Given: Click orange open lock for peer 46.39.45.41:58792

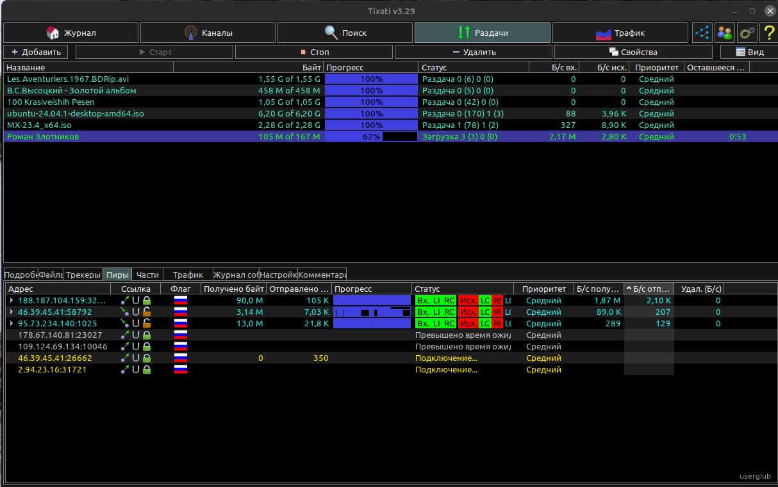Looking at the screenshot, I should pyautogui.click(x=146, y=312).
